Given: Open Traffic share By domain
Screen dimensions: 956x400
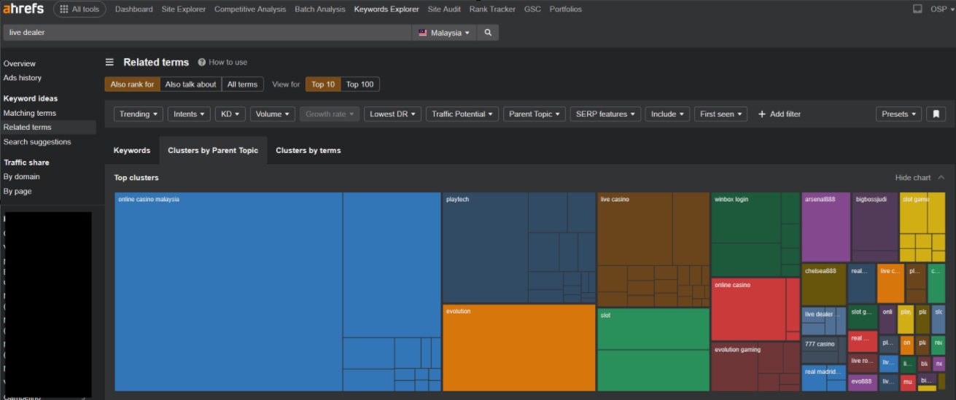Looking at the screenshot, I should coord(22,176).
